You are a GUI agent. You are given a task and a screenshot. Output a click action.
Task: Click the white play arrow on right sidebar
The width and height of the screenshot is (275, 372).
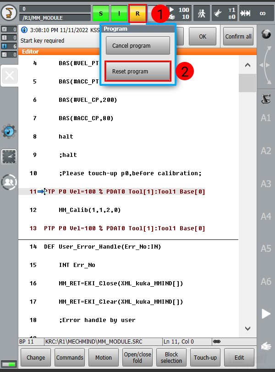click(x=266, y=314)
